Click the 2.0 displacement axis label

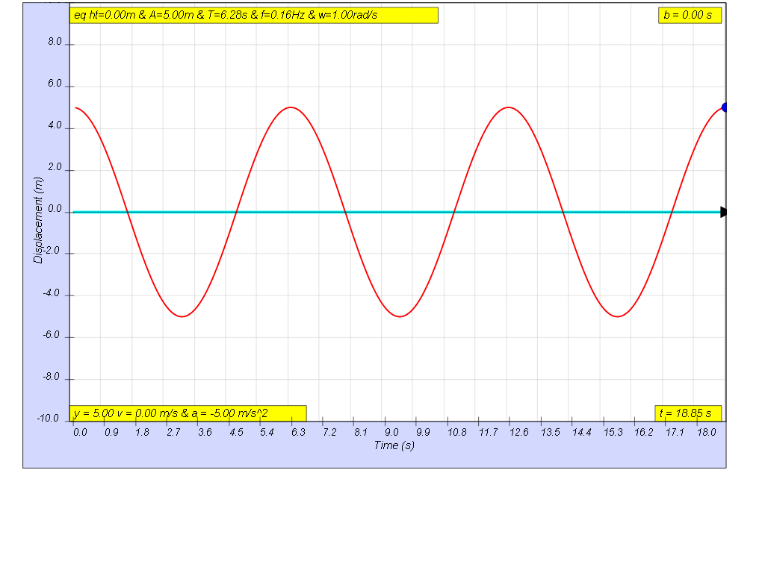pyautogui.click(x=55, y=168)
